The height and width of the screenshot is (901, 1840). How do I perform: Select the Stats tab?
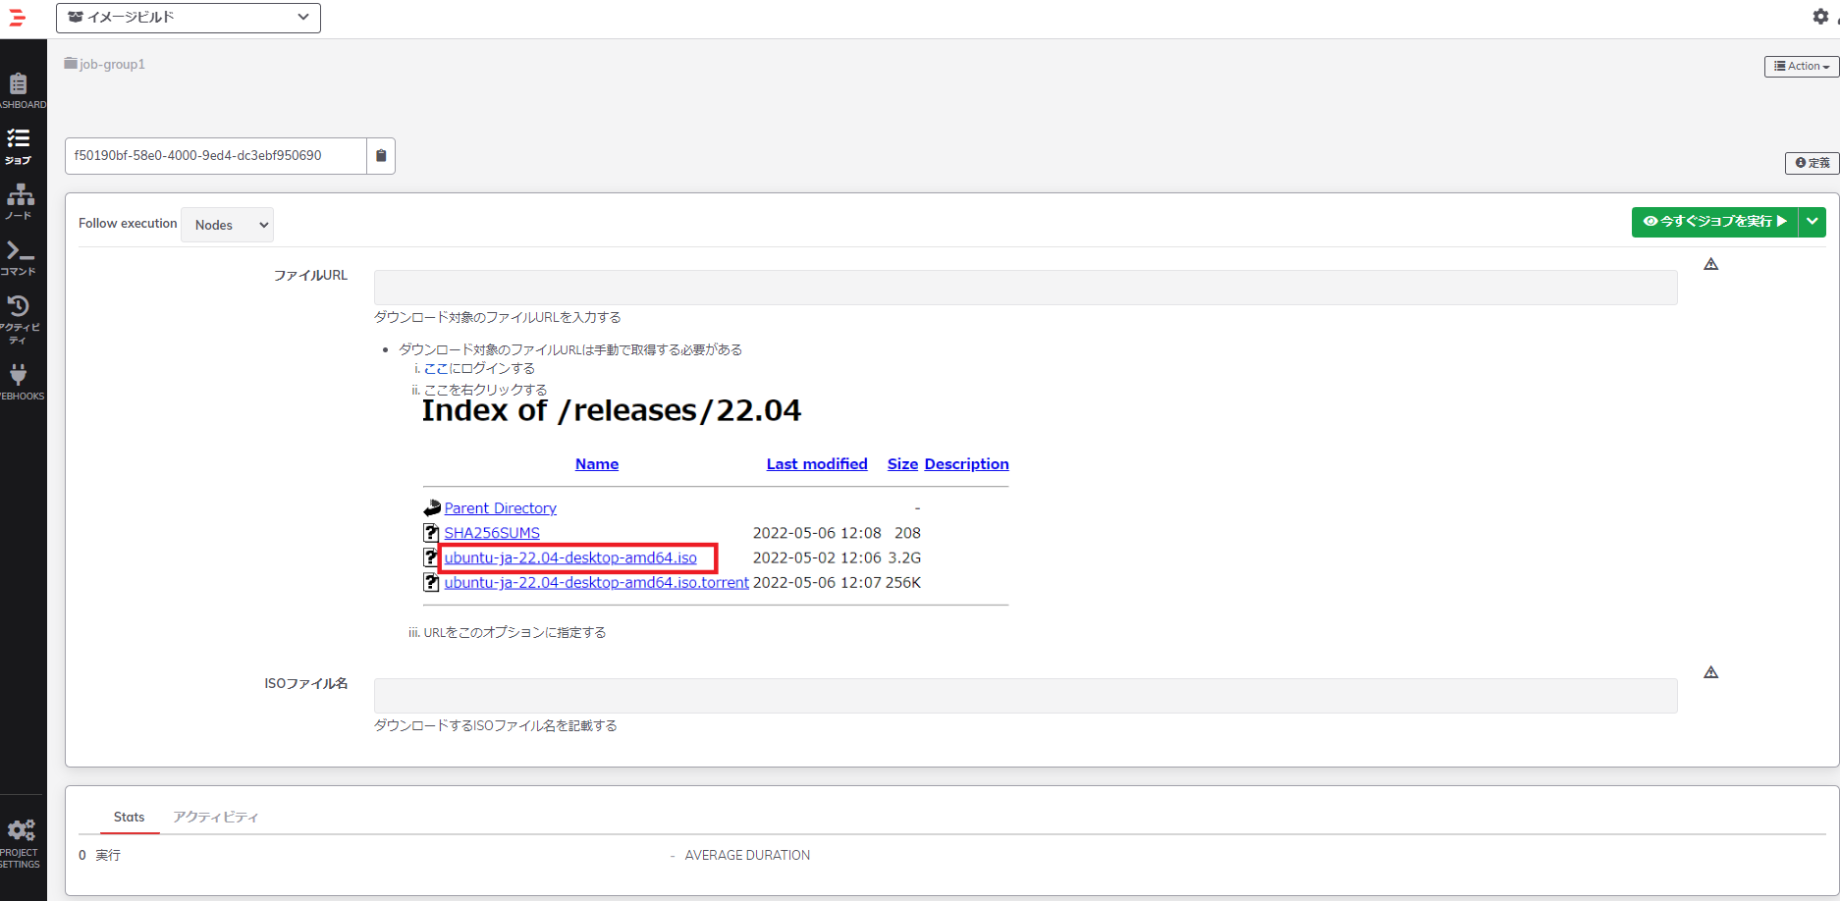coord(129,817)
